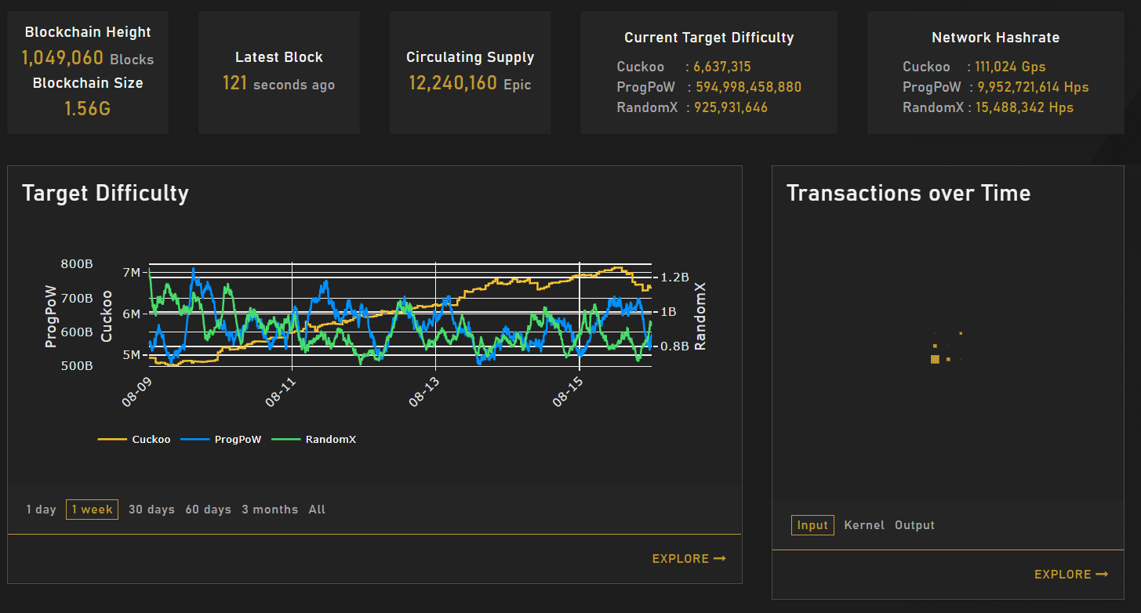Click the Latest Block 121 seconds ago
1141x613 pixels.
278,83
